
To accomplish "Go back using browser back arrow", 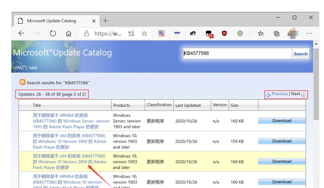I will pos(22,33).
